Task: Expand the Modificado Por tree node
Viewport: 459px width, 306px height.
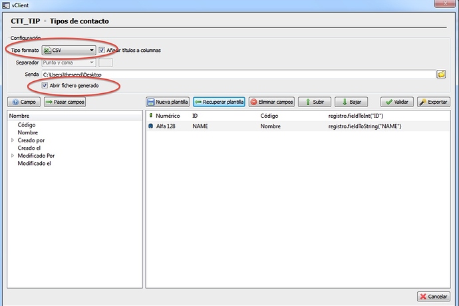Action: point(13,156)
